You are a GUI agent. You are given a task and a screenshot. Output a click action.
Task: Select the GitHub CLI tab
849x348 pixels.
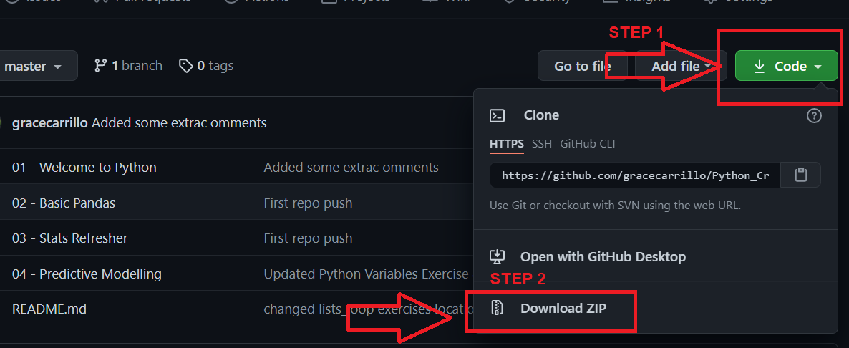pyautogui.click(x=588, y=144)
